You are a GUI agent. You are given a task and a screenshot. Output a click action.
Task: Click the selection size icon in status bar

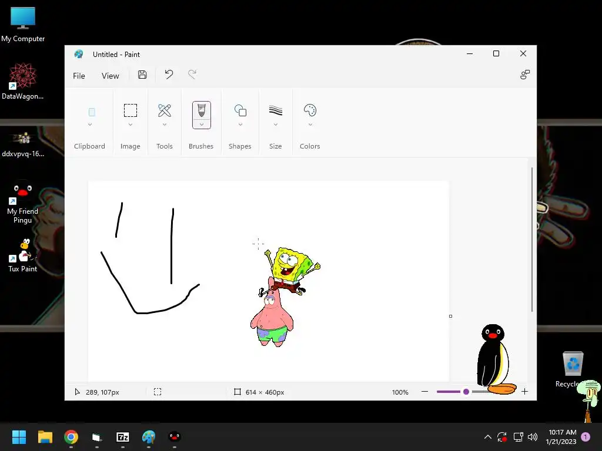(x=158, y=392)
